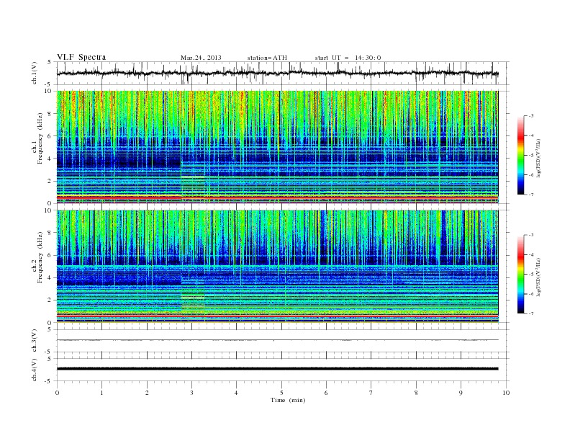Click the ch.2 PSD color scale bar
Screen dimensions: 570x441
click(x=521, y=274)
